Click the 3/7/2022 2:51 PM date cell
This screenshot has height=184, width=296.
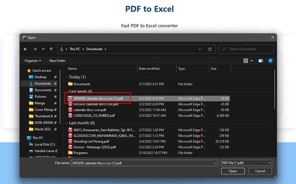point(151,84)
